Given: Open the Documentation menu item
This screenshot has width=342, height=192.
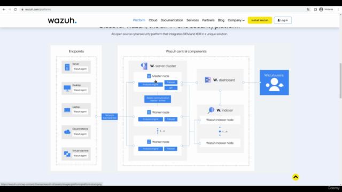Looking at the screenshot, I should pos(172,20).
